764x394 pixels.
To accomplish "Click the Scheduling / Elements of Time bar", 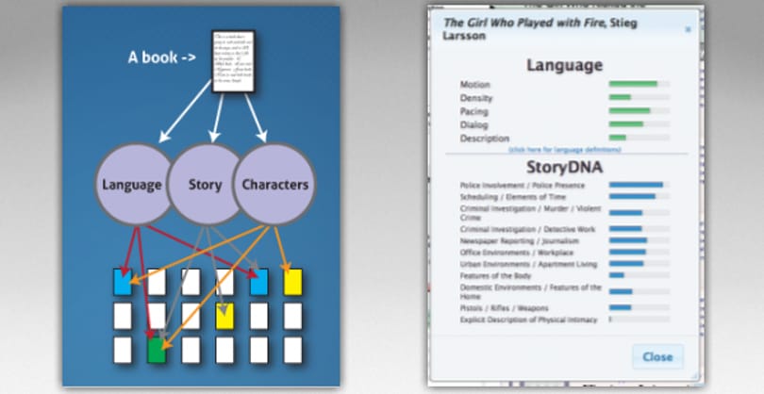I will pyautogui.click(x=639, y=197).
